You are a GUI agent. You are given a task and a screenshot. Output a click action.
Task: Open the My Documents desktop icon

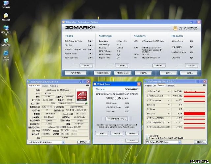6,15
